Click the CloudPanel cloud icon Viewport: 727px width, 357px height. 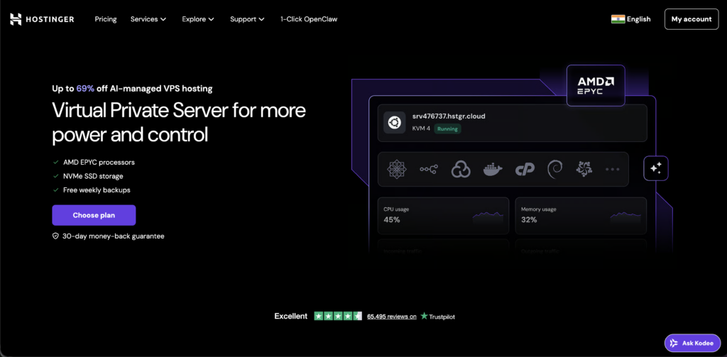tap(461, 169)
